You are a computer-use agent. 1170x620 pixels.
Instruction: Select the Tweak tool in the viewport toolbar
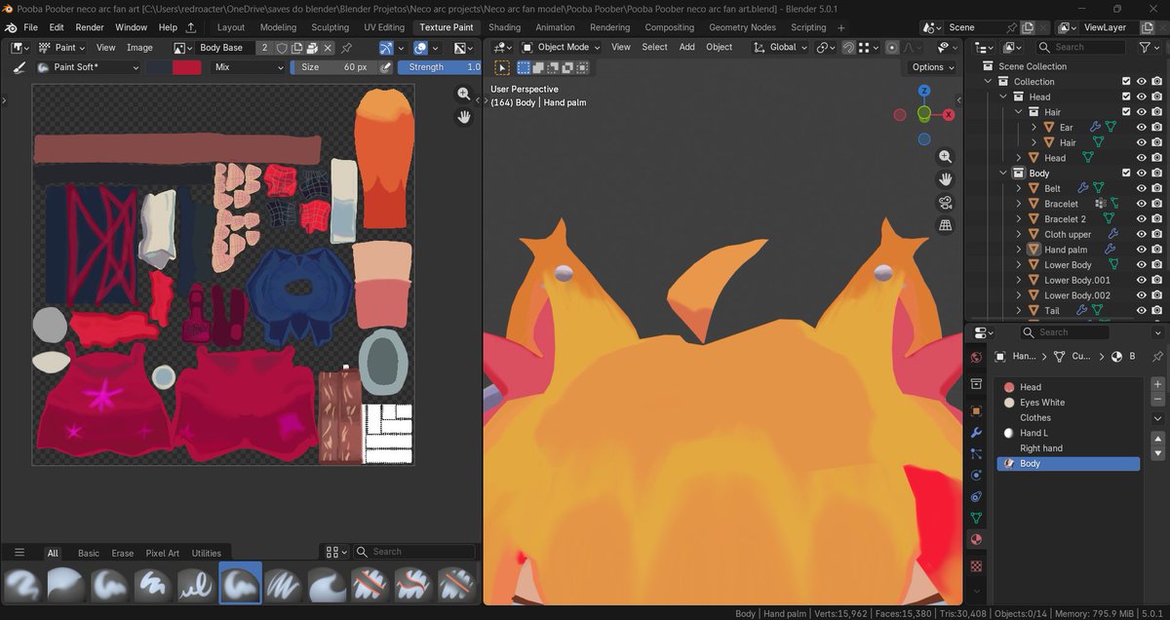pyautogui.click(x=501, y=67)
